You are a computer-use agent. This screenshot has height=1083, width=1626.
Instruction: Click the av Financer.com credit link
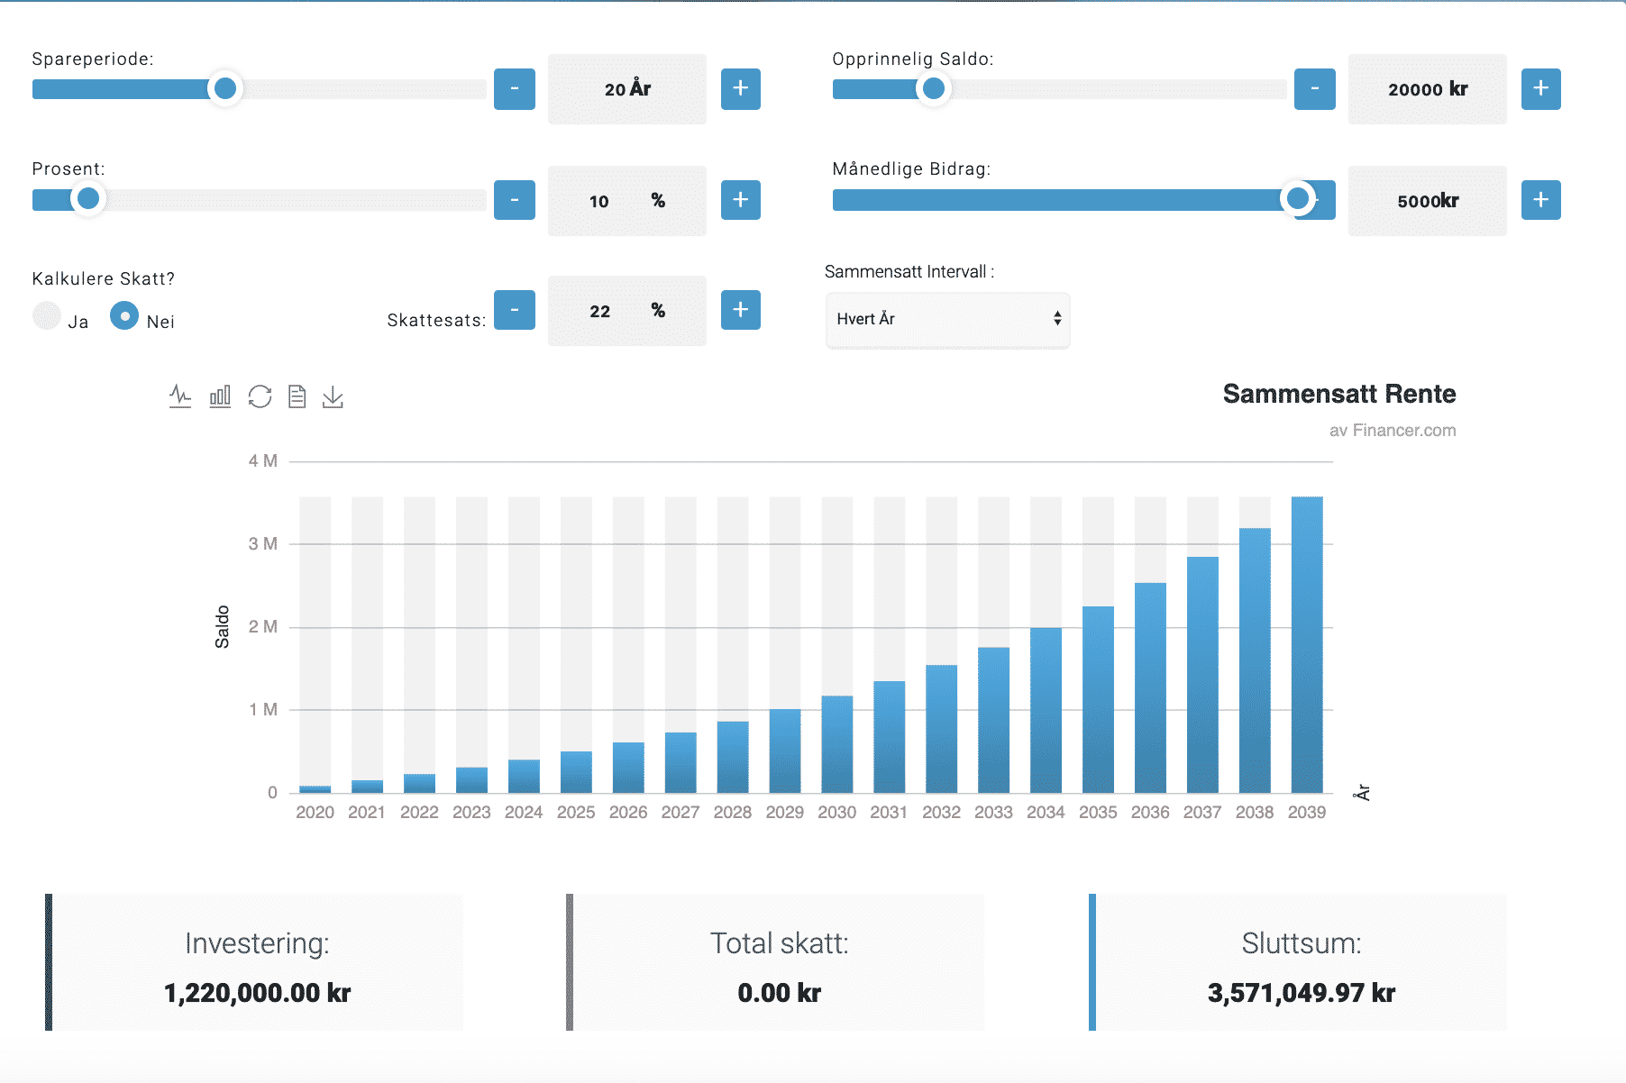pos(1392,431)
